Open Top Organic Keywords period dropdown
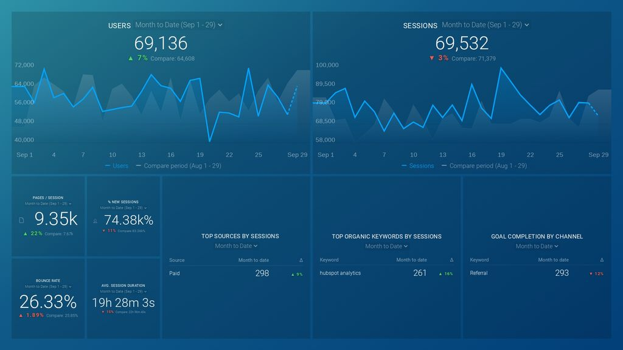The height and width of the screenshot is (350, 623). [386, 247]
